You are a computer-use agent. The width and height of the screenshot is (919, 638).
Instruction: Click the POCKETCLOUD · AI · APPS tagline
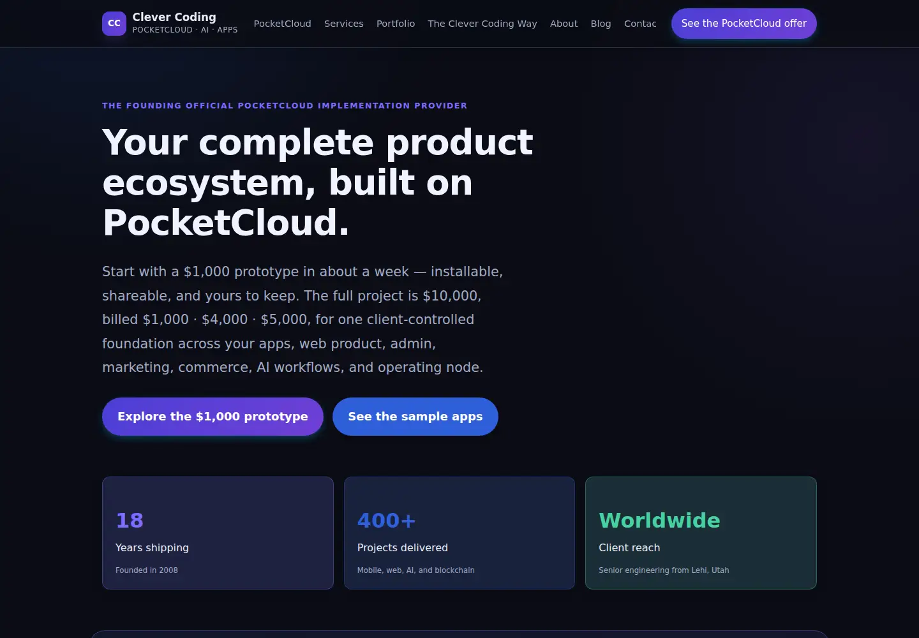[185, 30]
